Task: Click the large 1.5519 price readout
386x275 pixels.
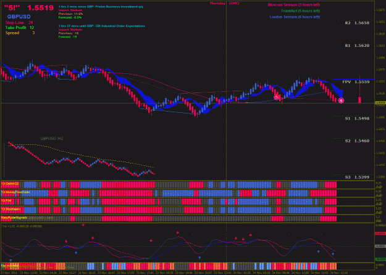Action: tap(41, 8)
